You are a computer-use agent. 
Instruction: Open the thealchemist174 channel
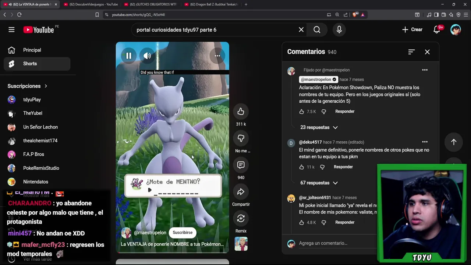37,141
